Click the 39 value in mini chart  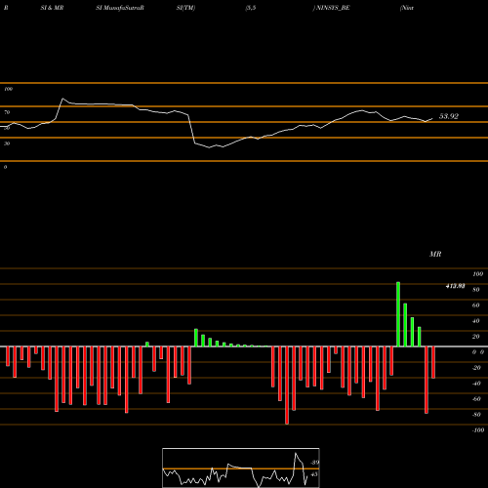[315, 463]
